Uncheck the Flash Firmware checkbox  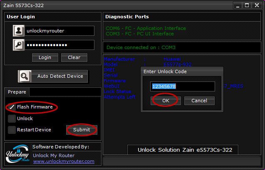12,107
